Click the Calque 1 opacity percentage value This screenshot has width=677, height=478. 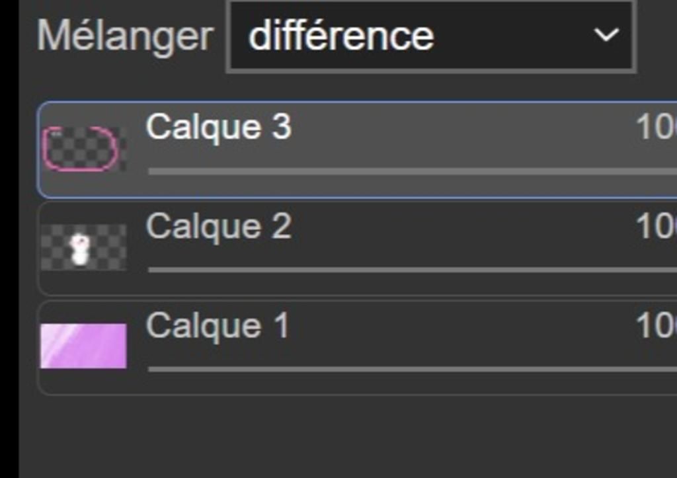pyautogui.click(x=656, y=325)
